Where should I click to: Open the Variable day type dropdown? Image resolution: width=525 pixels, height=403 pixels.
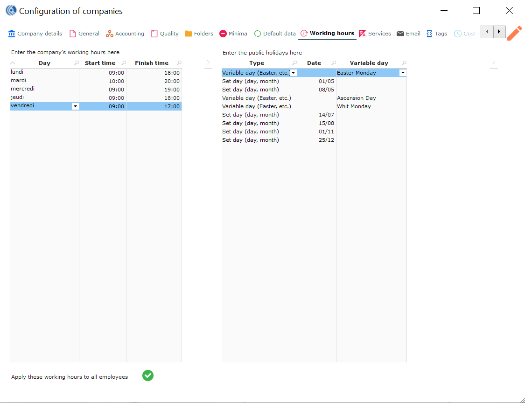pyautogui.click(x=293, y=73)
